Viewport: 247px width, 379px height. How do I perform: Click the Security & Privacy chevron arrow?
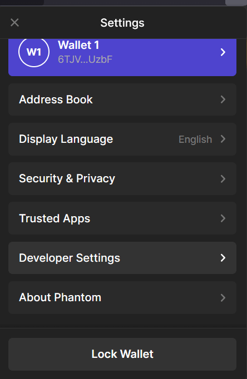223,178
